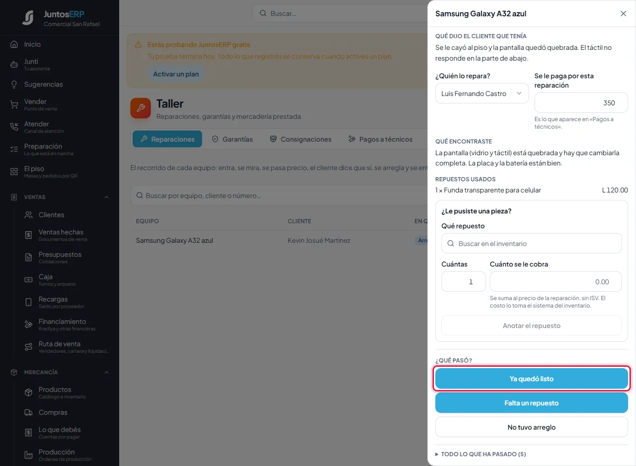
Task: Click the Recargas phone icon
Action: coord(28,302)
